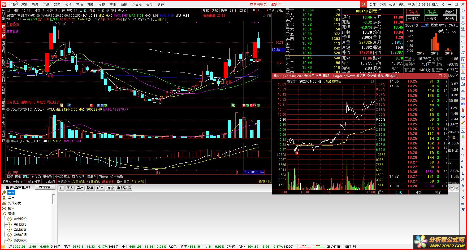Click the diamond icon at chart top right
Image resolution: width=467 pixels, height=250 pixels.
click(x=264, y=16)
